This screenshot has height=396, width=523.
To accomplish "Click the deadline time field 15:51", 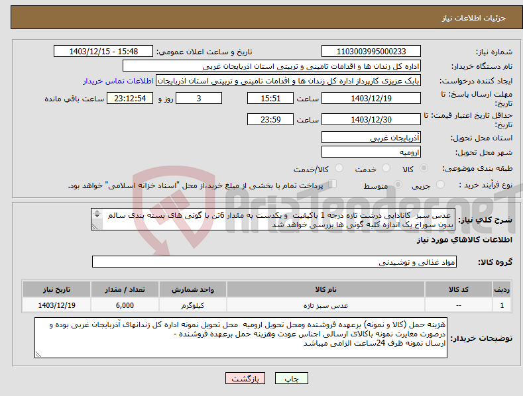I will tap(270, 98).
